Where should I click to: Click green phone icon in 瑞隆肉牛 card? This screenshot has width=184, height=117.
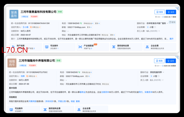point(79,72)
